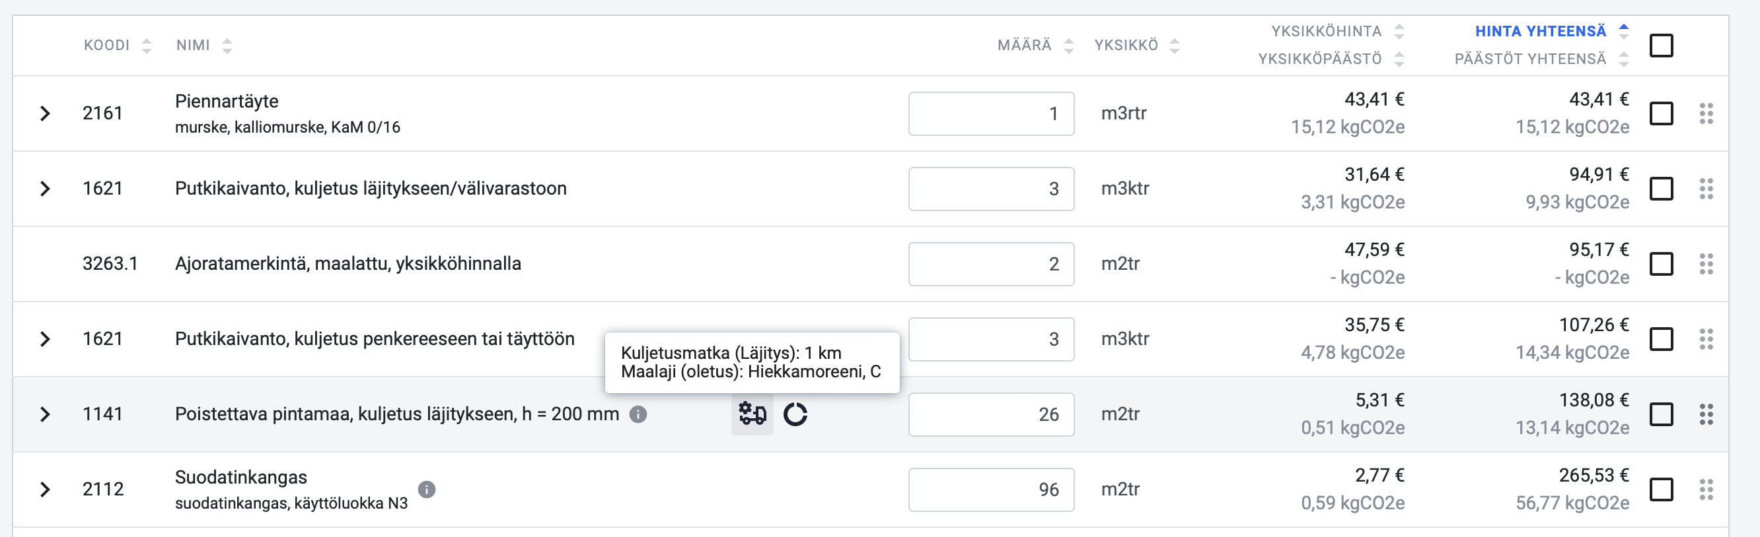Edit quantity field showing 26
This screenshot has height=537, width=1760.
(991, 414)
